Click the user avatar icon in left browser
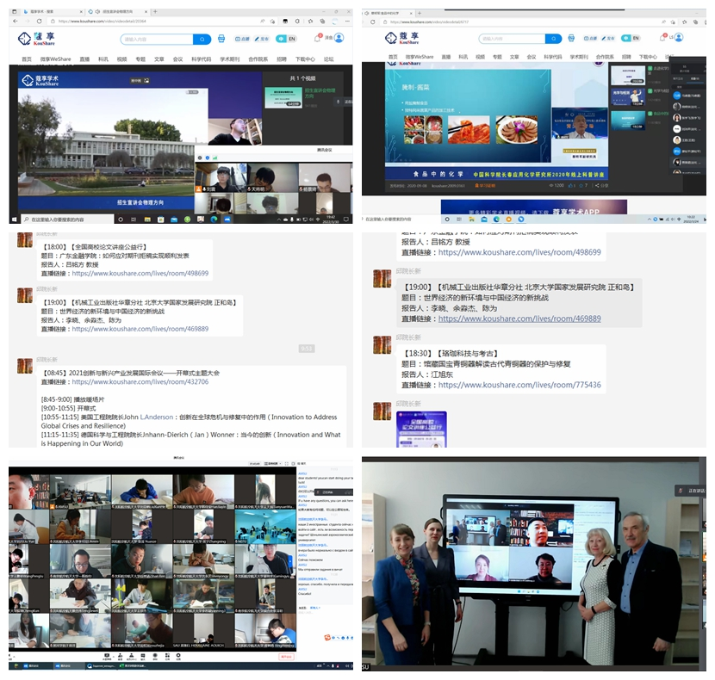Viewport: 715px width, 680px height. 339,38
